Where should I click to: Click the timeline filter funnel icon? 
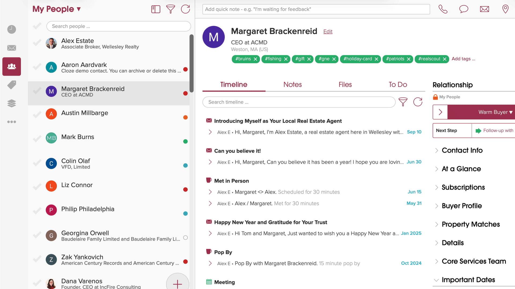coord(403,102)
